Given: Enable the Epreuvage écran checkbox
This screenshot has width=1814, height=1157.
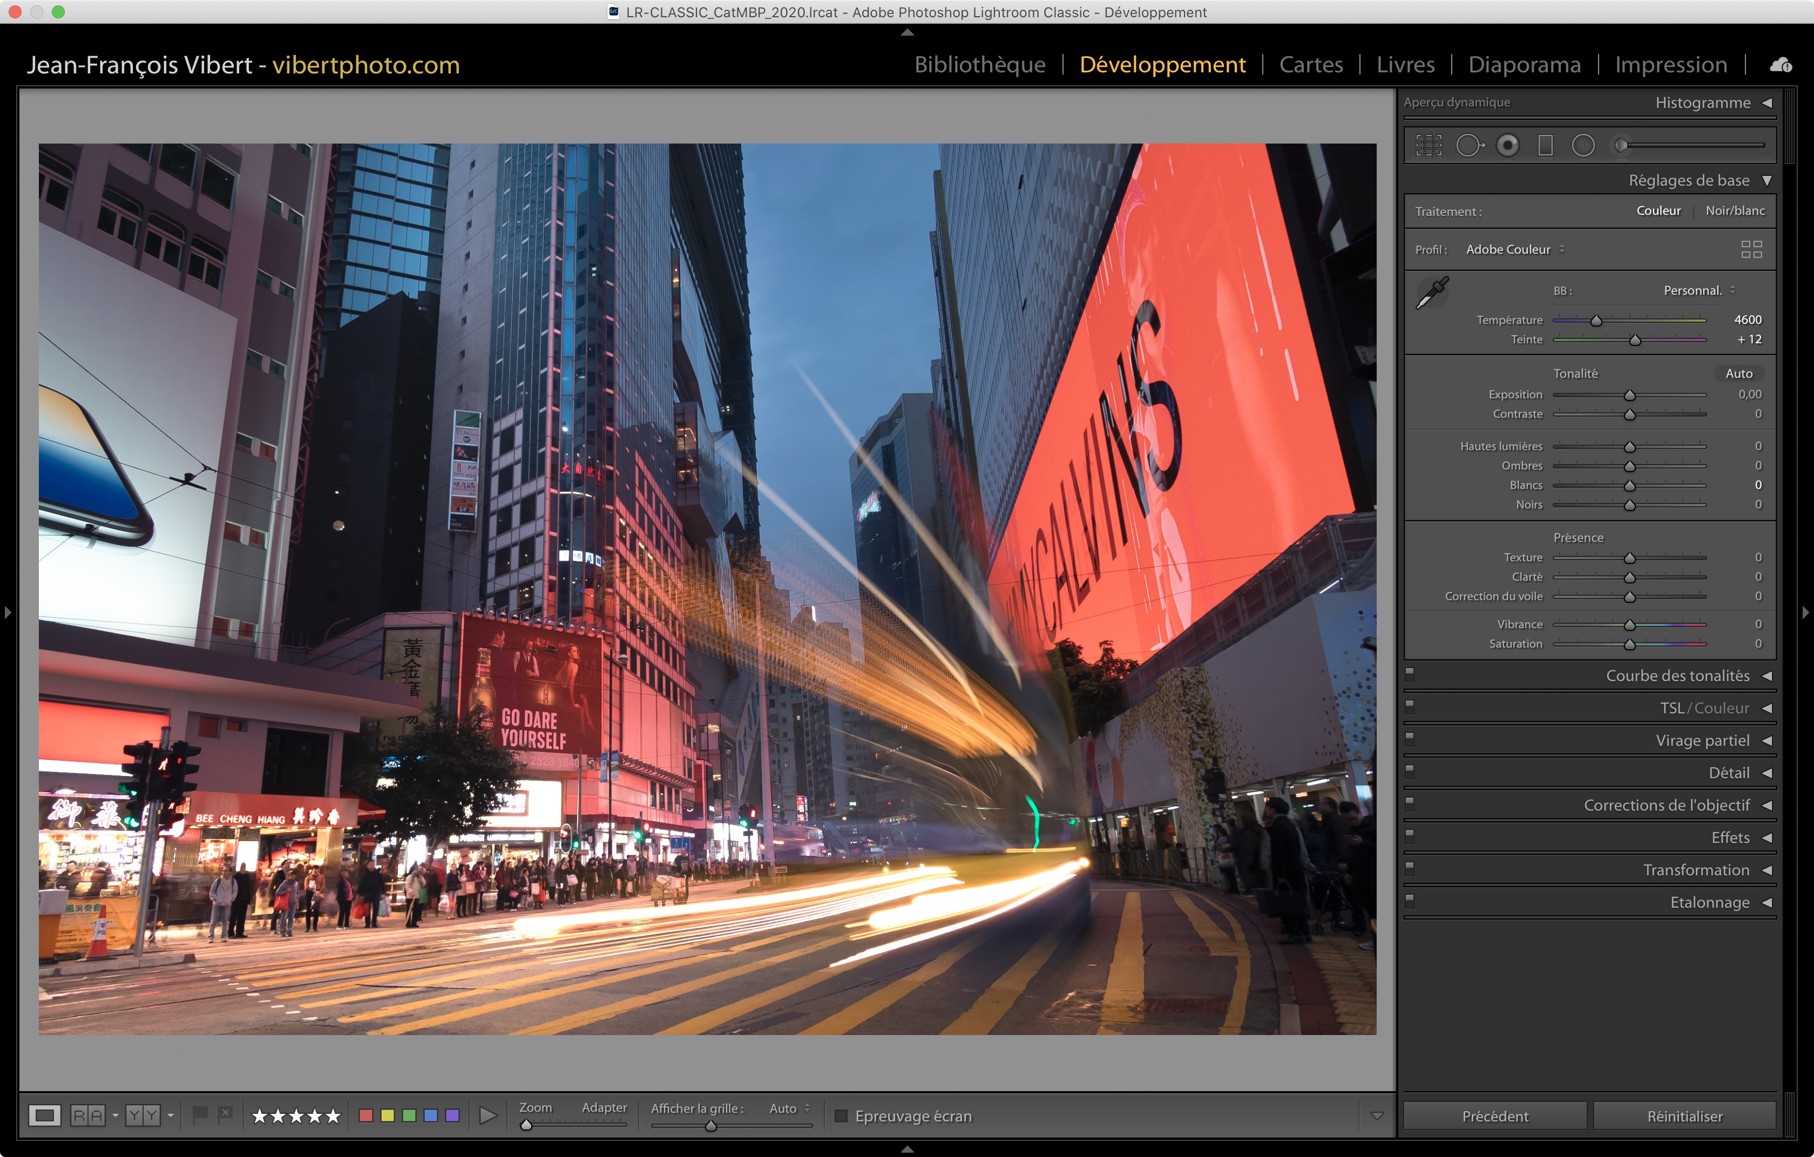Looking at the screenshot, I should click(x=842, y=1115).
